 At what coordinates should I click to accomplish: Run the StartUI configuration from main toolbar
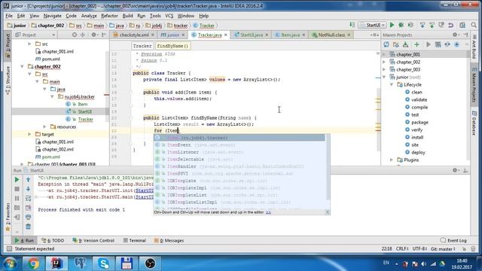click(x=392, y=25)
